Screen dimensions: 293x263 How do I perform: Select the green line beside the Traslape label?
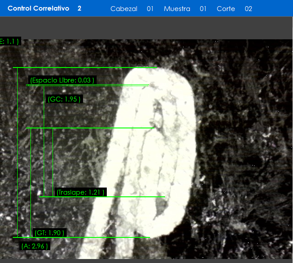pos(132,197)
